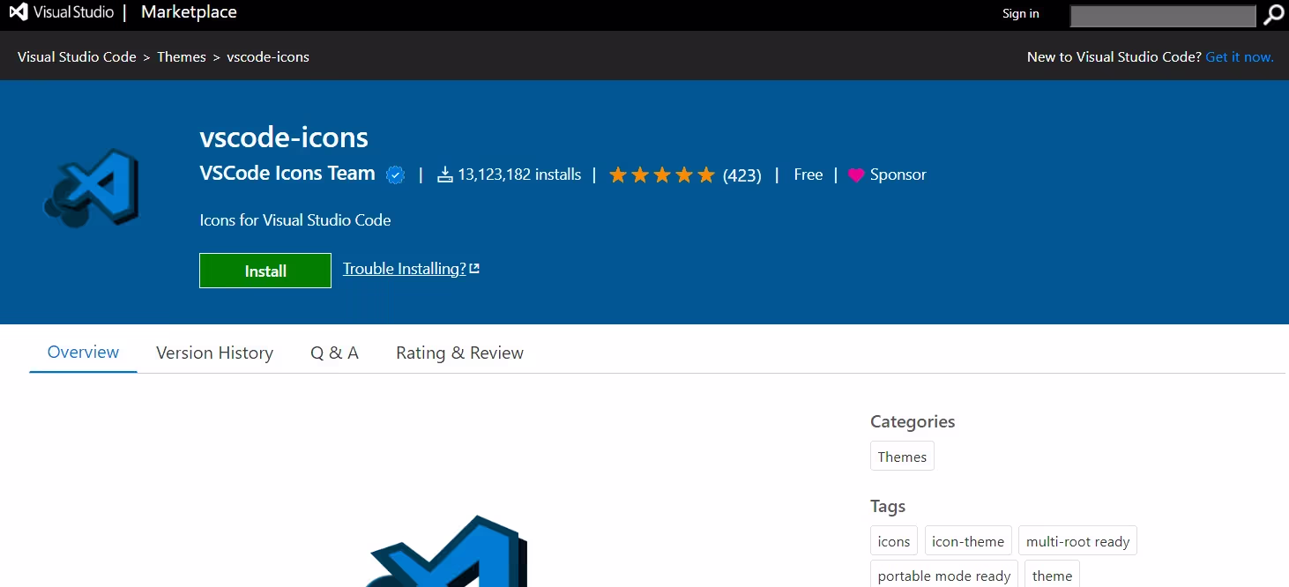This screenshot has height=587, width=1289.
Task: Select the Overview tab
Action: 83,353
